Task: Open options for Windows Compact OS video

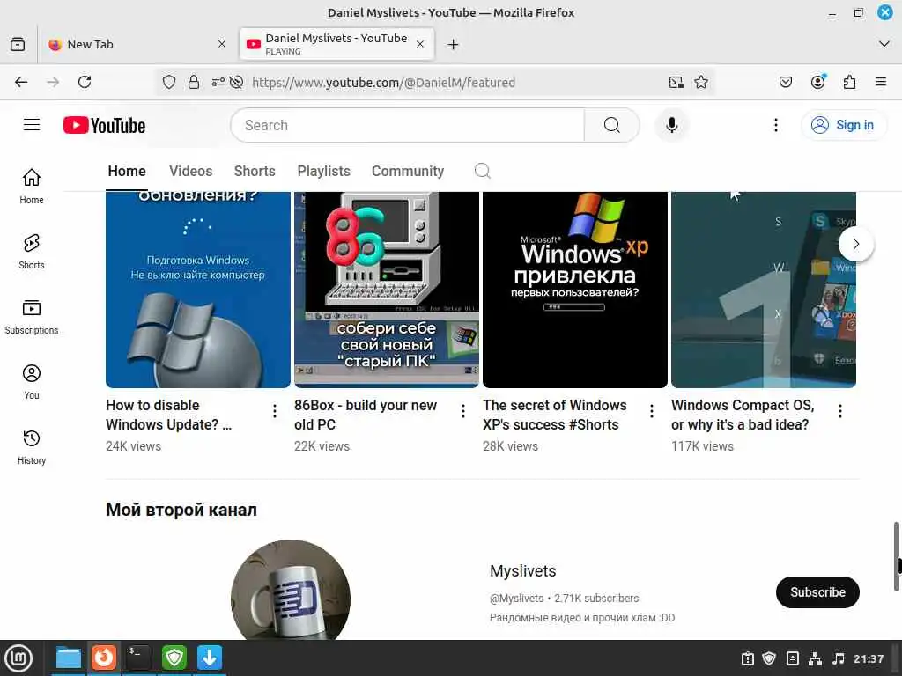Action: click(x=839, y=410)
